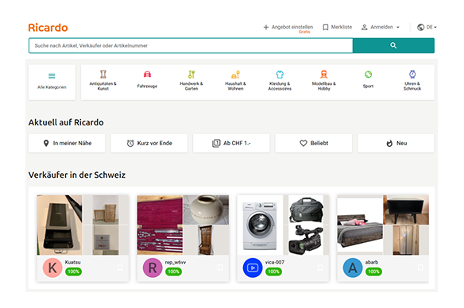Image resolution: width=464 pixels, height=308 pixels.
Task: Choose the Kleidung & Accessoires shirt icon
Action: (x=280, y=74)
